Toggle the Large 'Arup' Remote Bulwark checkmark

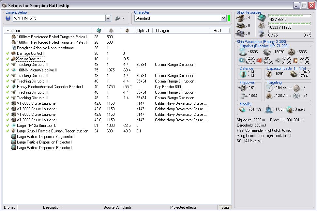click(x=8, y=131)
